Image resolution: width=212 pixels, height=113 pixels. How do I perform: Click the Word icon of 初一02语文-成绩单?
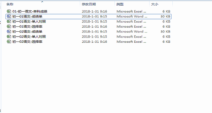click(8, 32)
